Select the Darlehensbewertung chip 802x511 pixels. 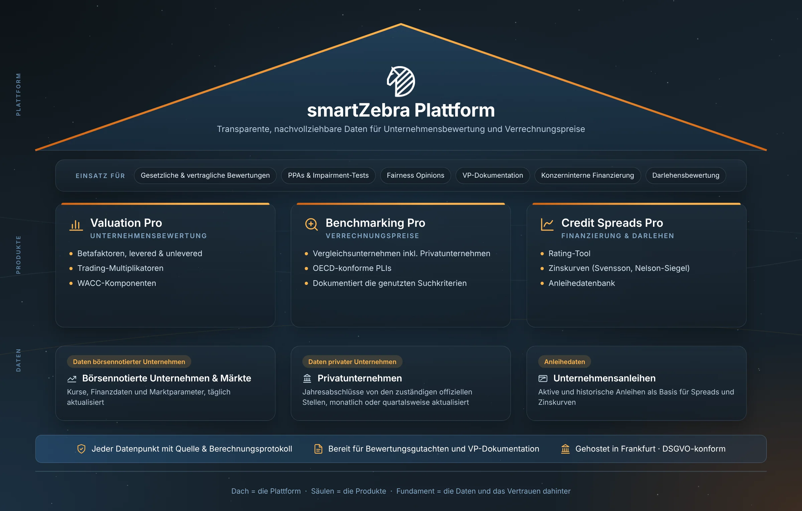click(686, 175)
